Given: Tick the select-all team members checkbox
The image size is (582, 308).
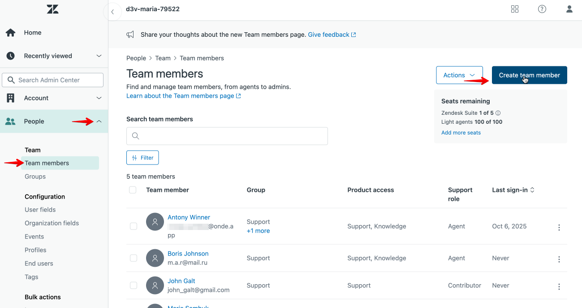Looking at the screenshot, I should pyautogui.click(x=133, y=190).
